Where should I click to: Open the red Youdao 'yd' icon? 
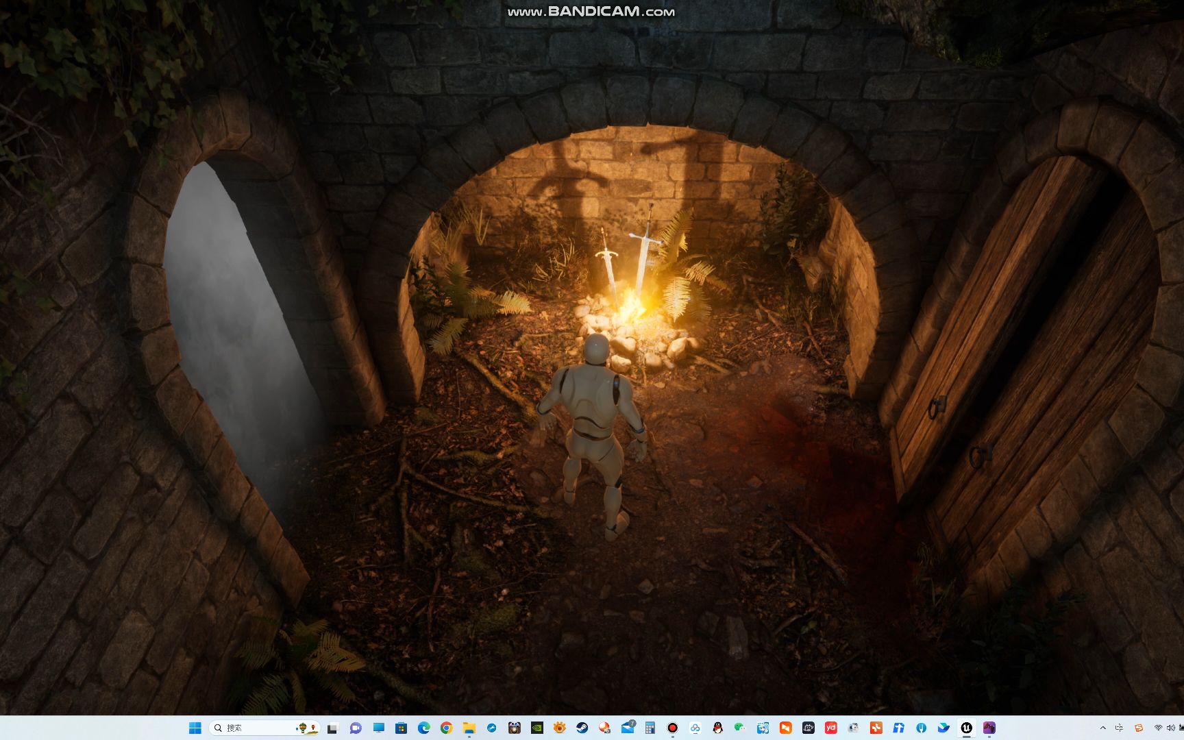coord(830,728)
